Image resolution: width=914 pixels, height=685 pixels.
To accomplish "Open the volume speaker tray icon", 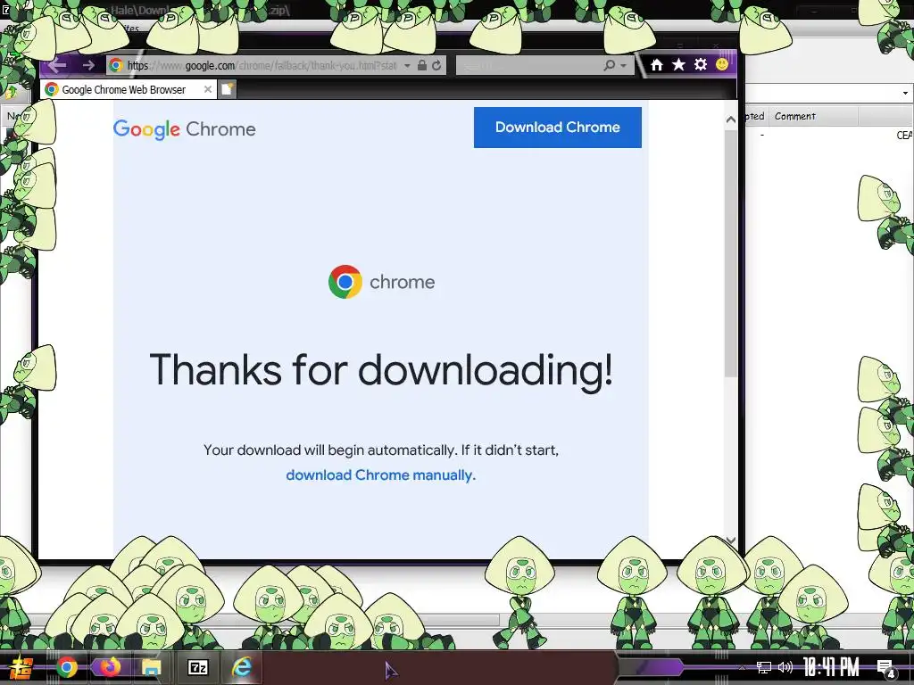I will click(x=785, y=667).
